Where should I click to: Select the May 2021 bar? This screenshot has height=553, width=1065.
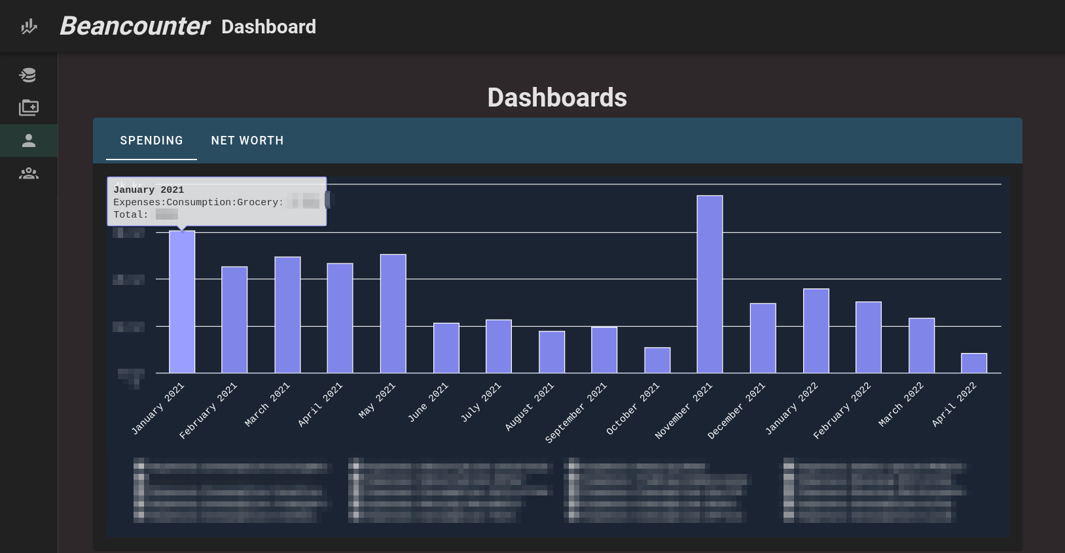tap(393, 314)
